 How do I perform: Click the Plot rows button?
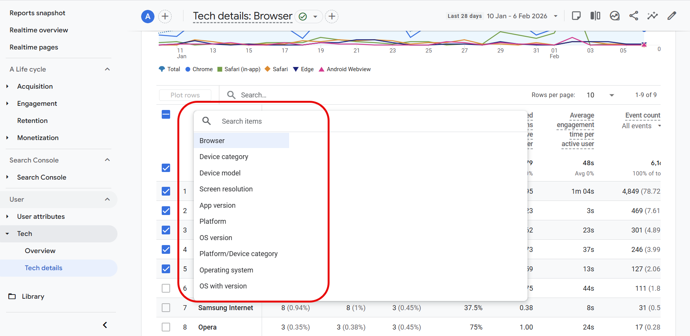click(x=185, y=95)
